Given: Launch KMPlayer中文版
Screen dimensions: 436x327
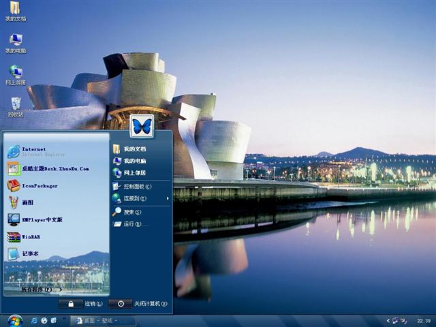Looking at the screenshot, I should [x=41, y=219].
